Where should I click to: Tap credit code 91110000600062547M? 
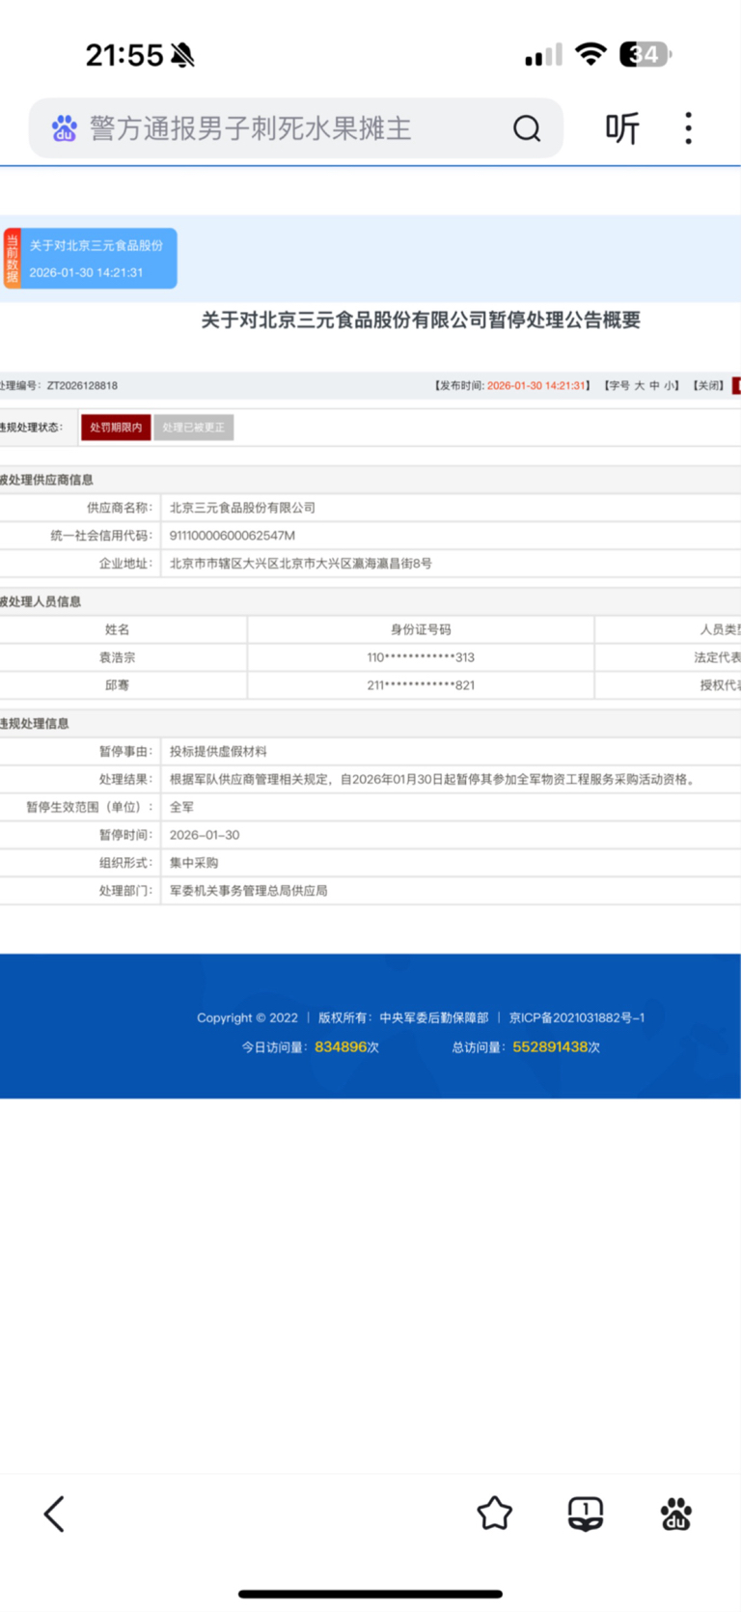[233, 536]
